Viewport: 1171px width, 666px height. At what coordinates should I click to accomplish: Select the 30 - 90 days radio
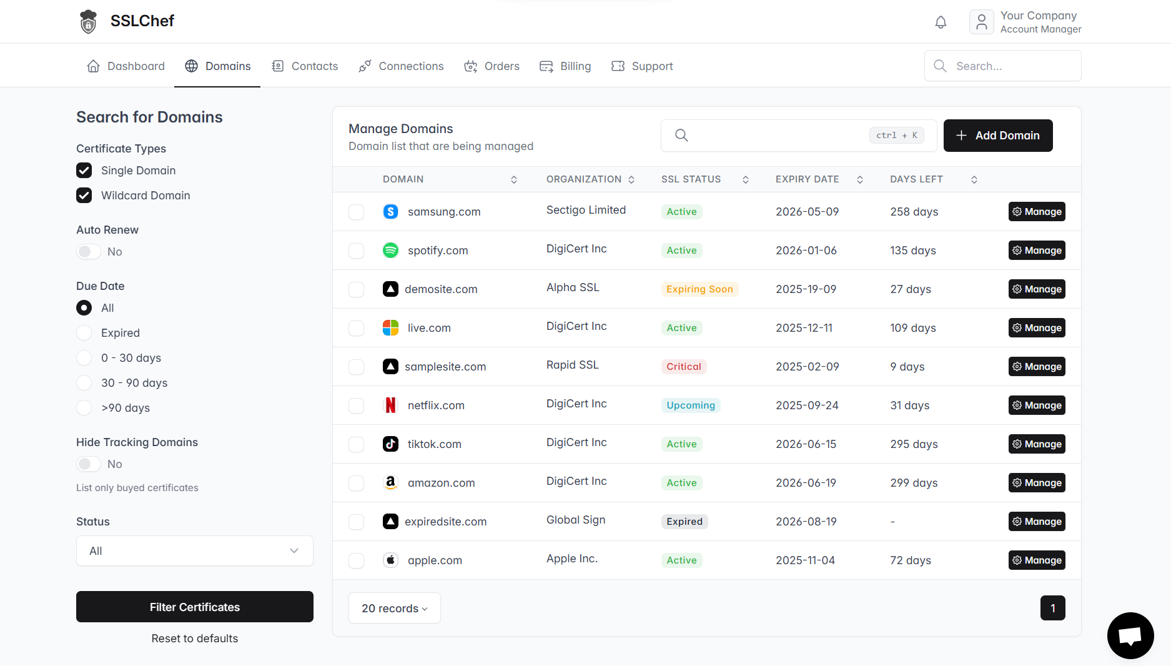84,383
